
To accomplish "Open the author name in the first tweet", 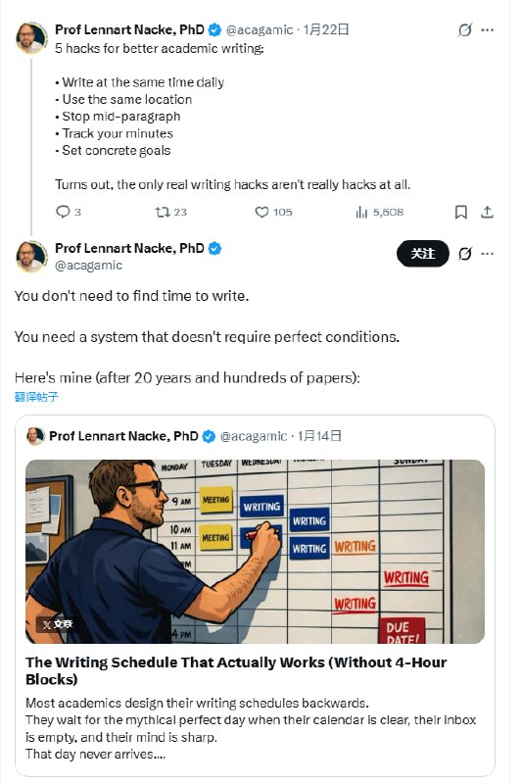I will pos(129,29).
